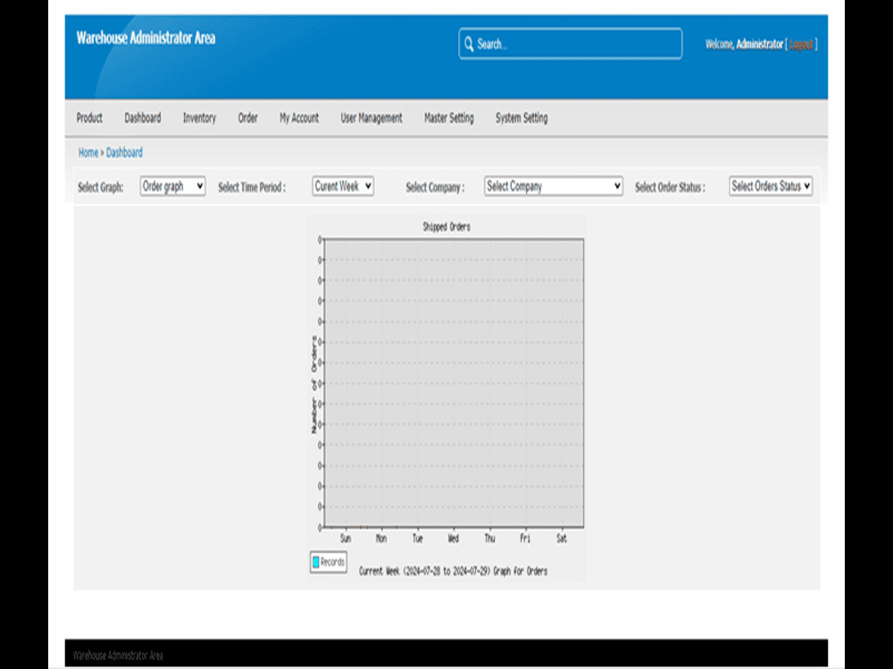Click the Wed label on chart axis

pyautogui.click(x=454, y=538)
